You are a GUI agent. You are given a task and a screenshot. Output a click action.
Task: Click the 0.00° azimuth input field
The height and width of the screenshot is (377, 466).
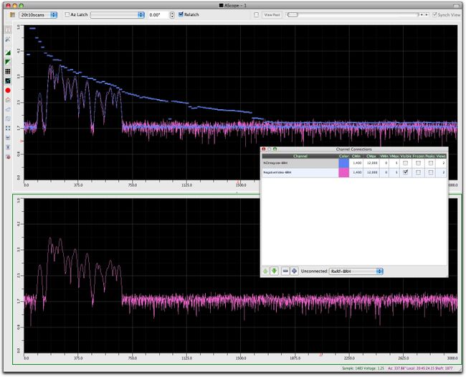158,14
